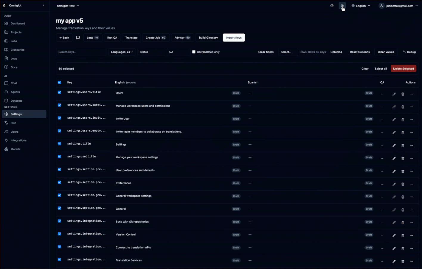Open the help icon in top bar
This screenshot has width=422, height=269.
tap(332, 6)
